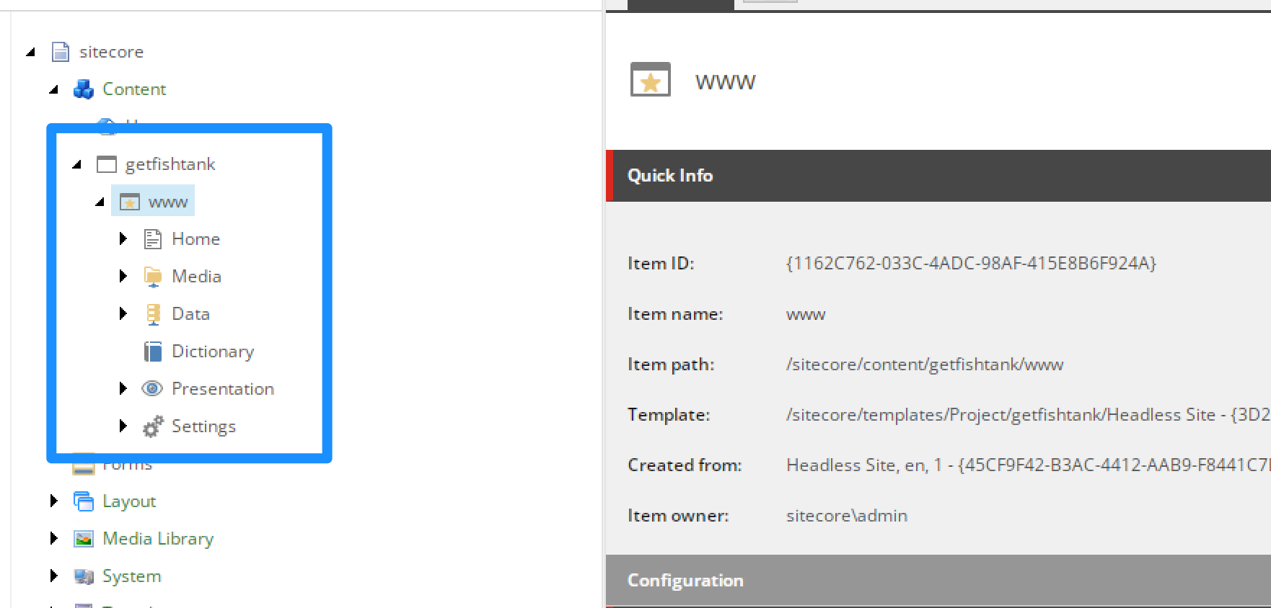The width and height of the screenshot is (1271, 608).
Task: Expand the Data node
Action: point(123,313)
